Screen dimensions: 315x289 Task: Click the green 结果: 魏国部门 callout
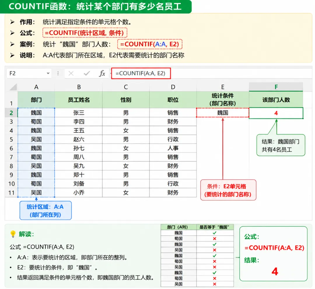[x=281, y=145]
